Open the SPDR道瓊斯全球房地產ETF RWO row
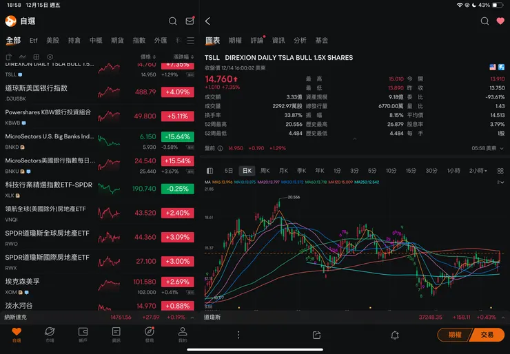 coord(99,238)
